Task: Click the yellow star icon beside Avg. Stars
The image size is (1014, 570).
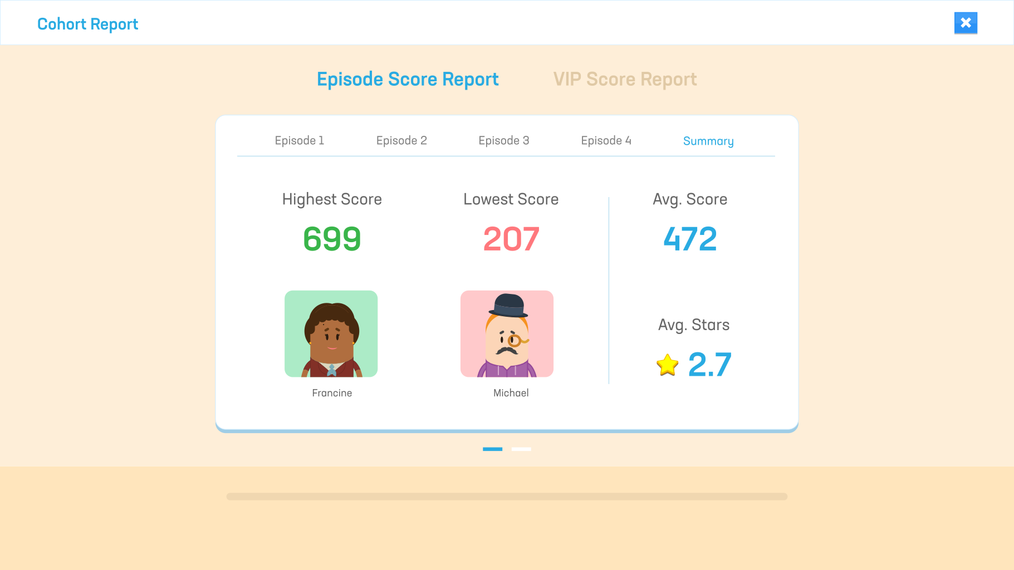Action: coord(666,365)
